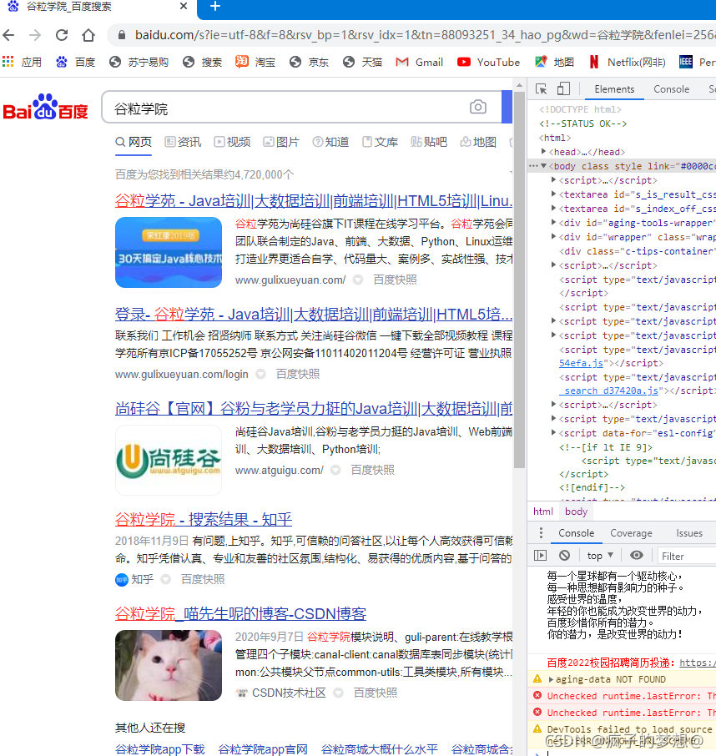
Task: Click the Baidu logo
Action: (45, 107)
